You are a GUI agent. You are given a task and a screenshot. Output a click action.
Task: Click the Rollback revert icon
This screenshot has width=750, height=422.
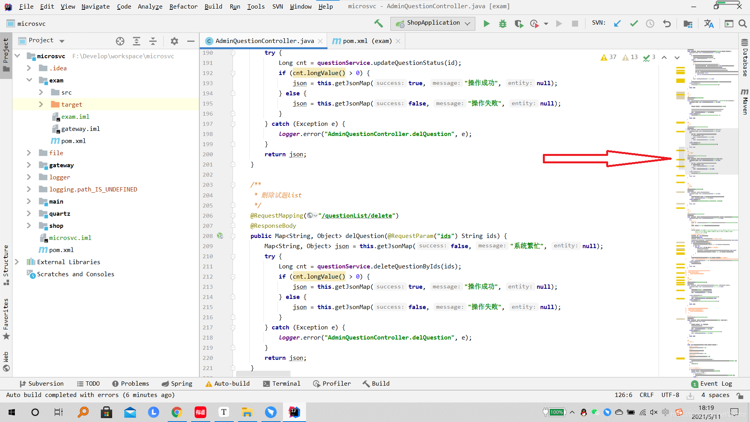(667, 23)
